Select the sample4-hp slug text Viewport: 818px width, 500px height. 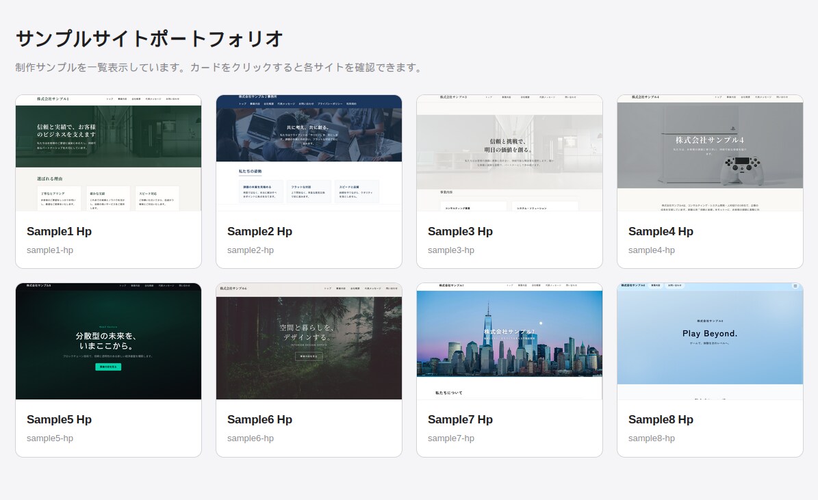[652, 250]
